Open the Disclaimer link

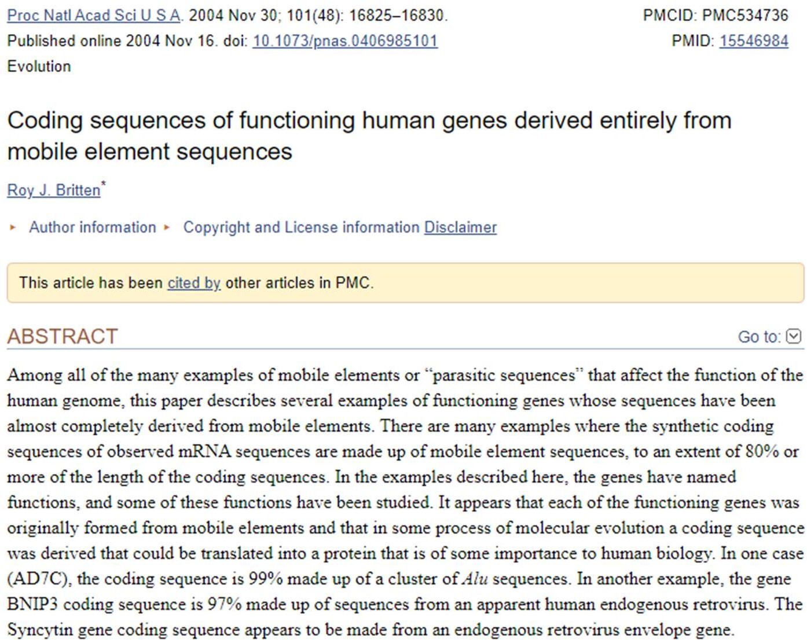(460, 227)
